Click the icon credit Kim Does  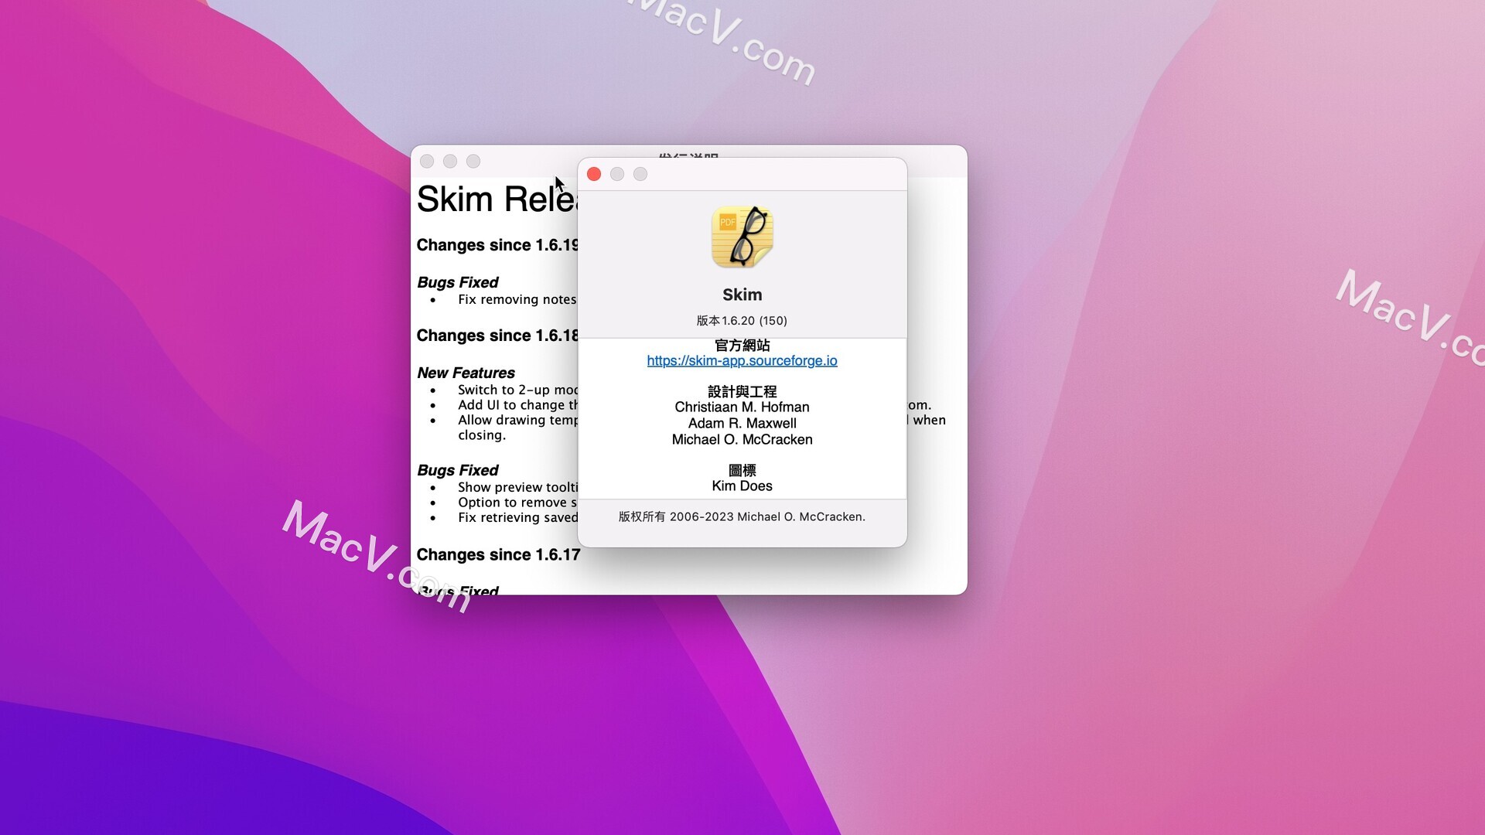pos(742,486)
